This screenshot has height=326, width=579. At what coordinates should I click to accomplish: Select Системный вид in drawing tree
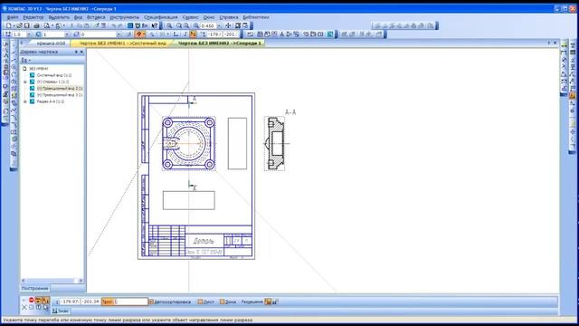[54, 75]
